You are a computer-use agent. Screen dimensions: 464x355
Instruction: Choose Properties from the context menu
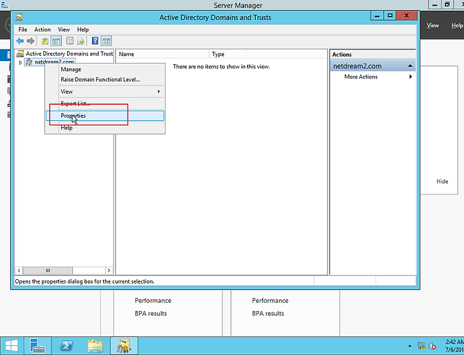click(x=105, y=116)
